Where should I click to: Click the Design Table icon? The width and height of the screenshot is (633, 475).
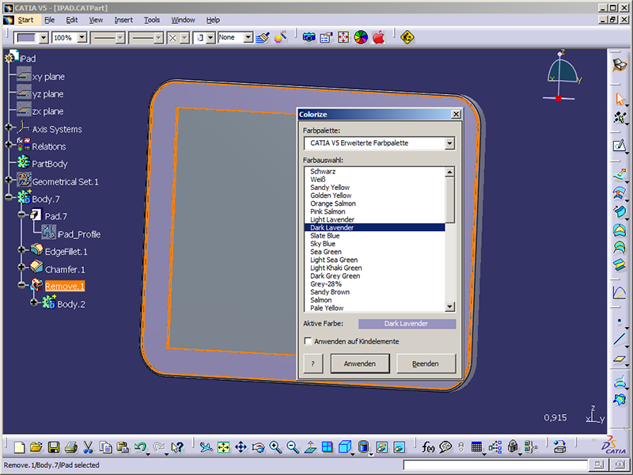477,446
